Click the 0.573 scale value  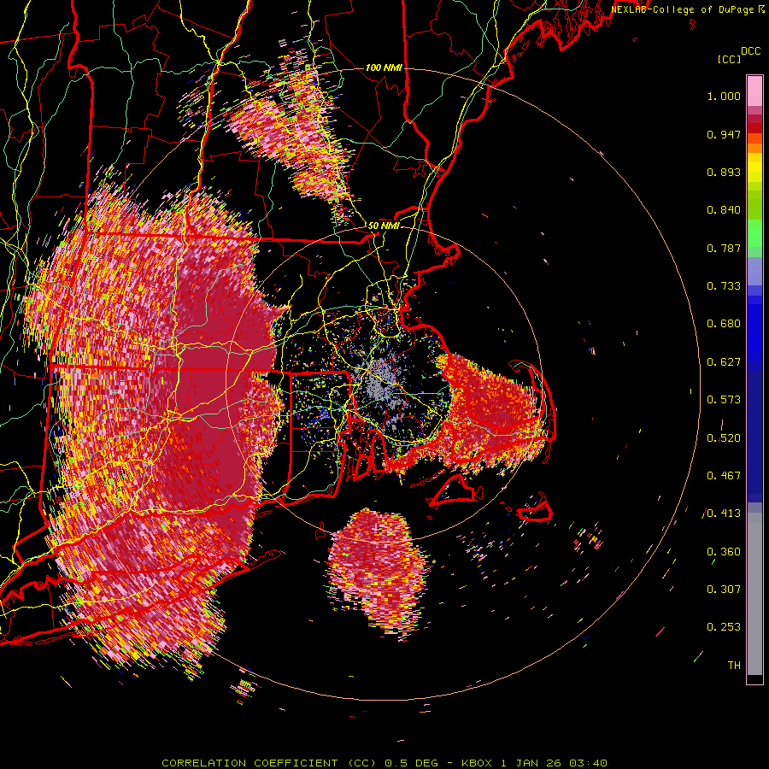(724, 400)
